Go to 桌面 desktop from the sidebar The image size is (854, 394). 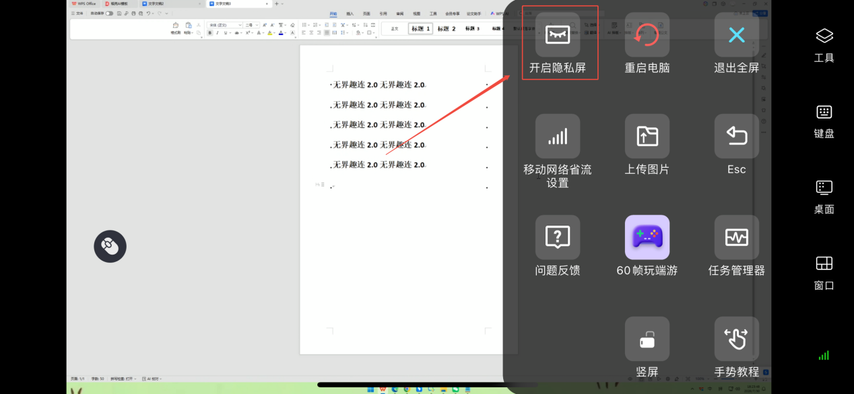coord(824,197)
